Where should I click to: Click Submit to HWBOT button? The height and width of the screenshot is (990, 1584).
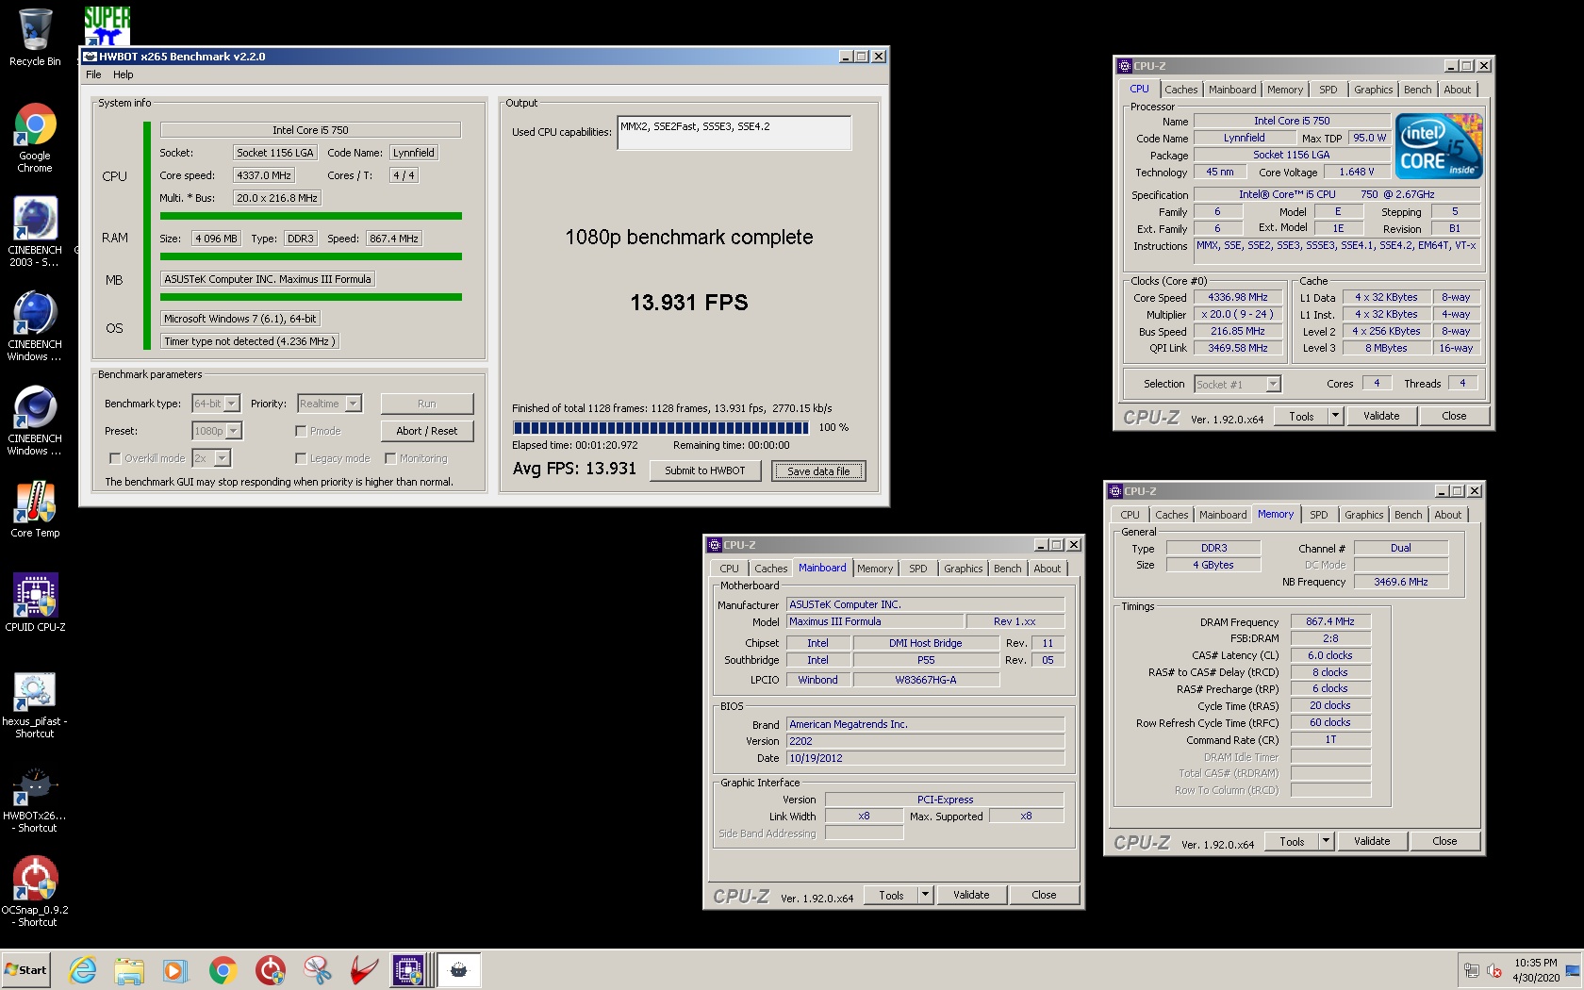click(705, 470)
